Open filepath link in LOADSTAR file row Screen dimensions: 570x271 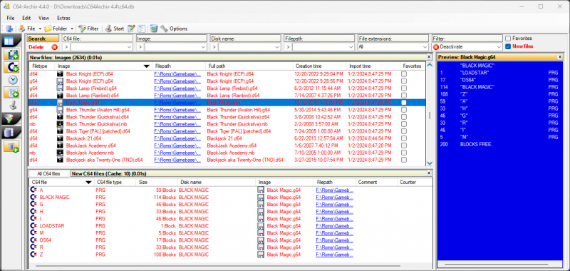tap(334, 226)
